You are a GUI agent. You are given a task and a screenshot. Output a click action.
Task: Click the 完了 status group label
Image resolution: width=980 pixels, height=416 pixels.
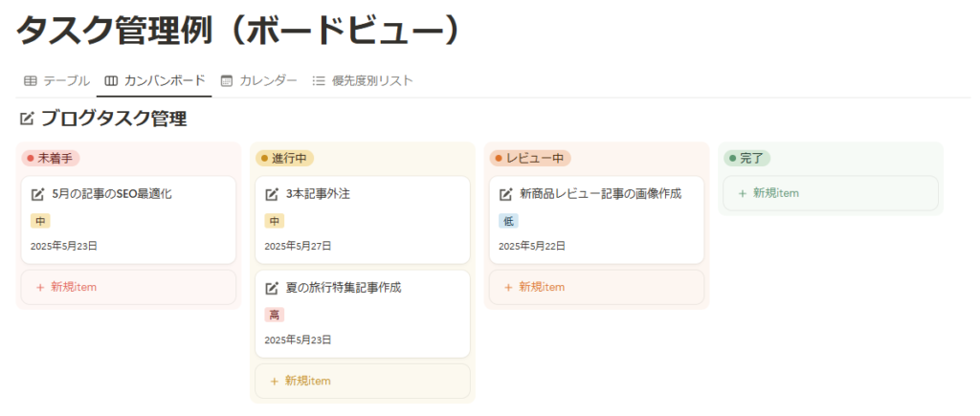(746, 159)
